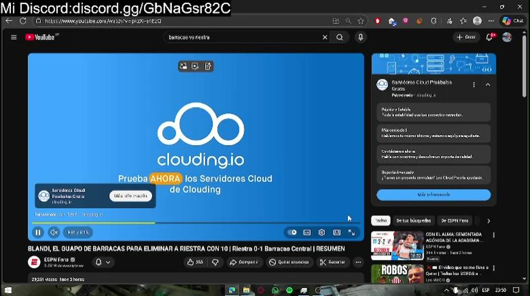Open the Copilot Chat button

point(513,21)
